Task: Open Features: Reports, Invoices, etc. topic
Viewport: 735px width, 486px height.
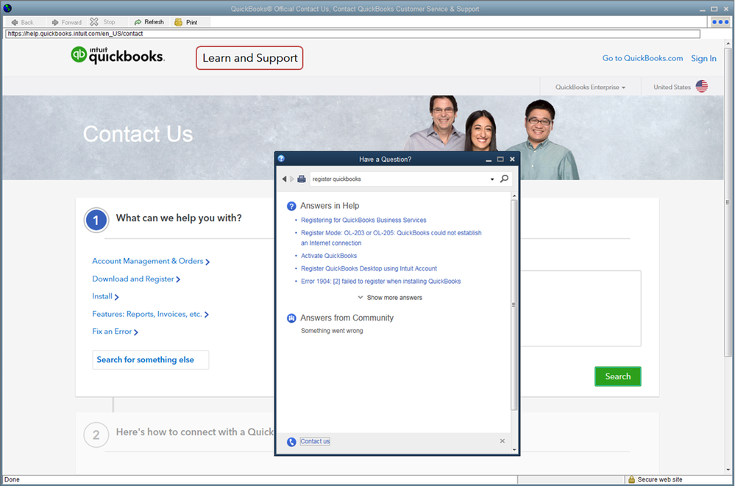Action: click(x=150, y=314)
